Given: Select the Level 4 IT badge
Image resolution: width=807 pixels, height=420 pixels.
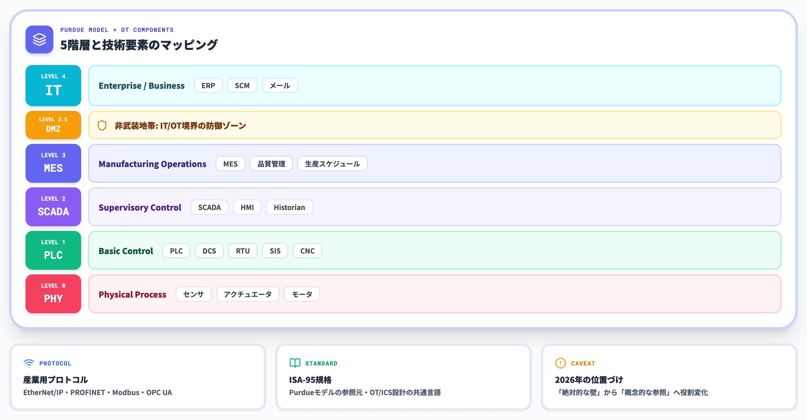Looking at the screenshot, I should (x=53, y=86).
